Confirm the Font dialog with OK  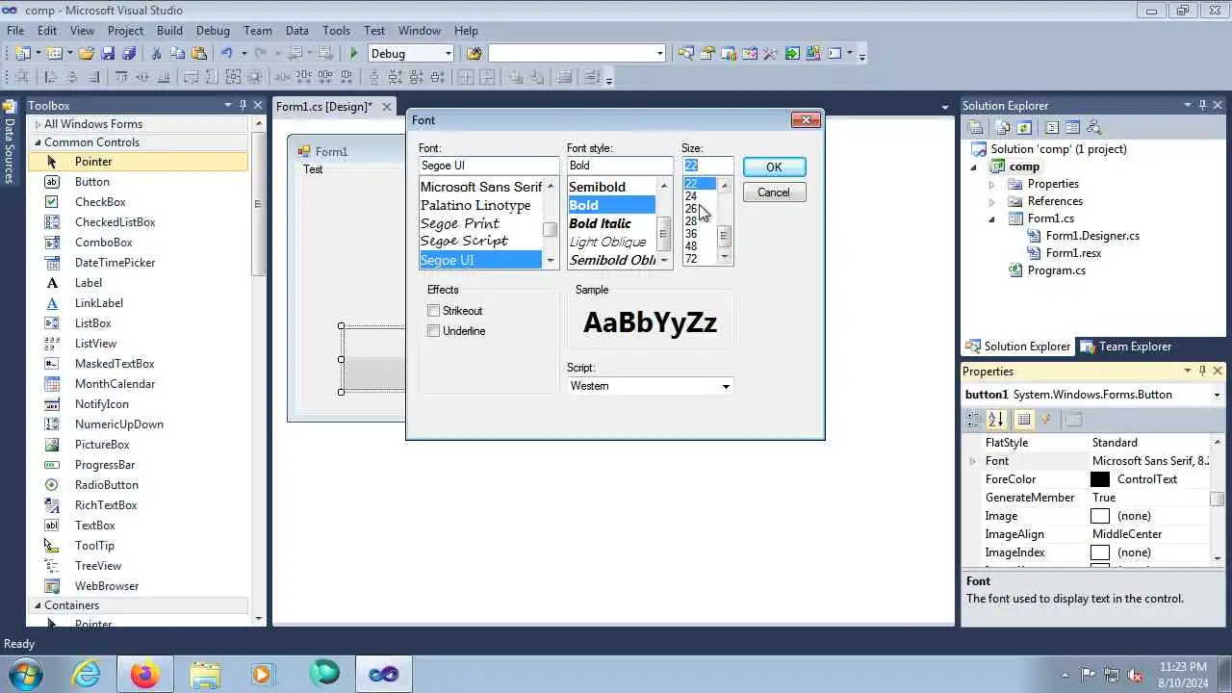[x=774, y=167]
